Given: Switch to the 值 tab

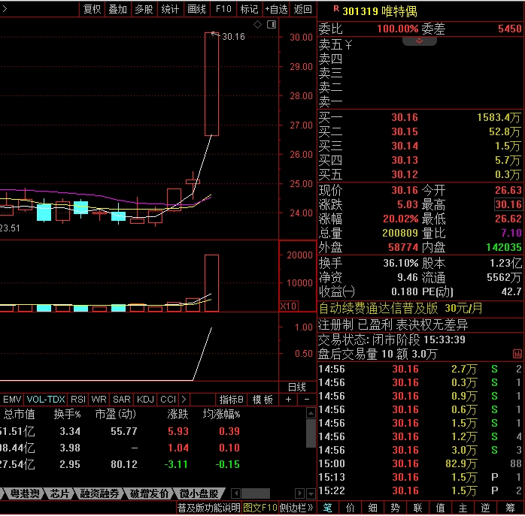Looking at the screenshot, I should [x=440, y=508].
